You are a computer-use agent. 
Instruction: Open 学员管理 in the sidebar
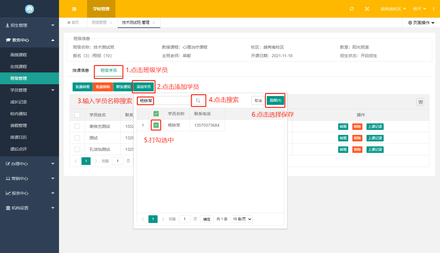pos(30,90)
